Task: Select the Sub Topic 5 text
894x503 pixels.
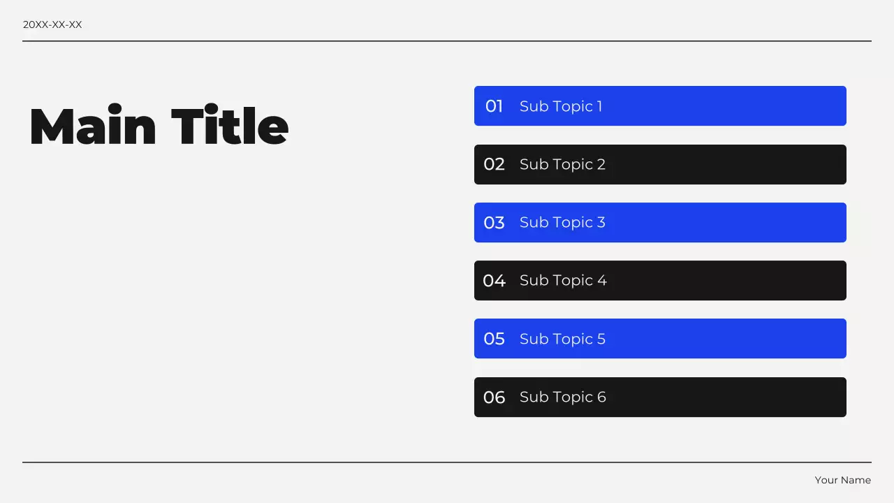Action: pos(562,339)
